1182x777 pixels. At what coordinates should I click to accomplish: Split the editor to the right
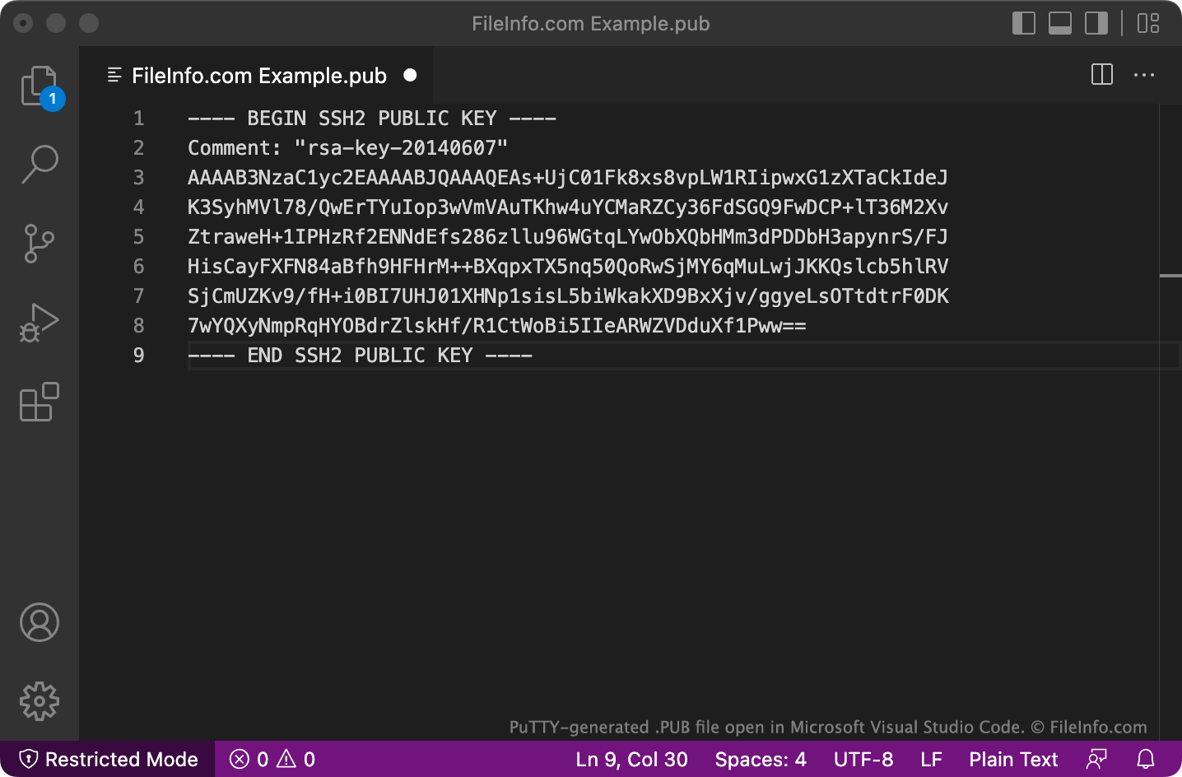point(1101,75)
